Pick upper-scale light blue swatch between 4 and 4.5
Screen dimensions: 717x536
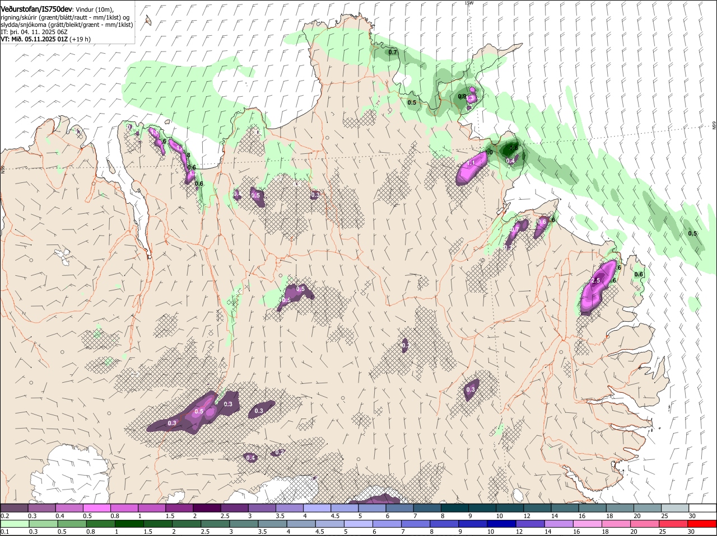(317, 507)
